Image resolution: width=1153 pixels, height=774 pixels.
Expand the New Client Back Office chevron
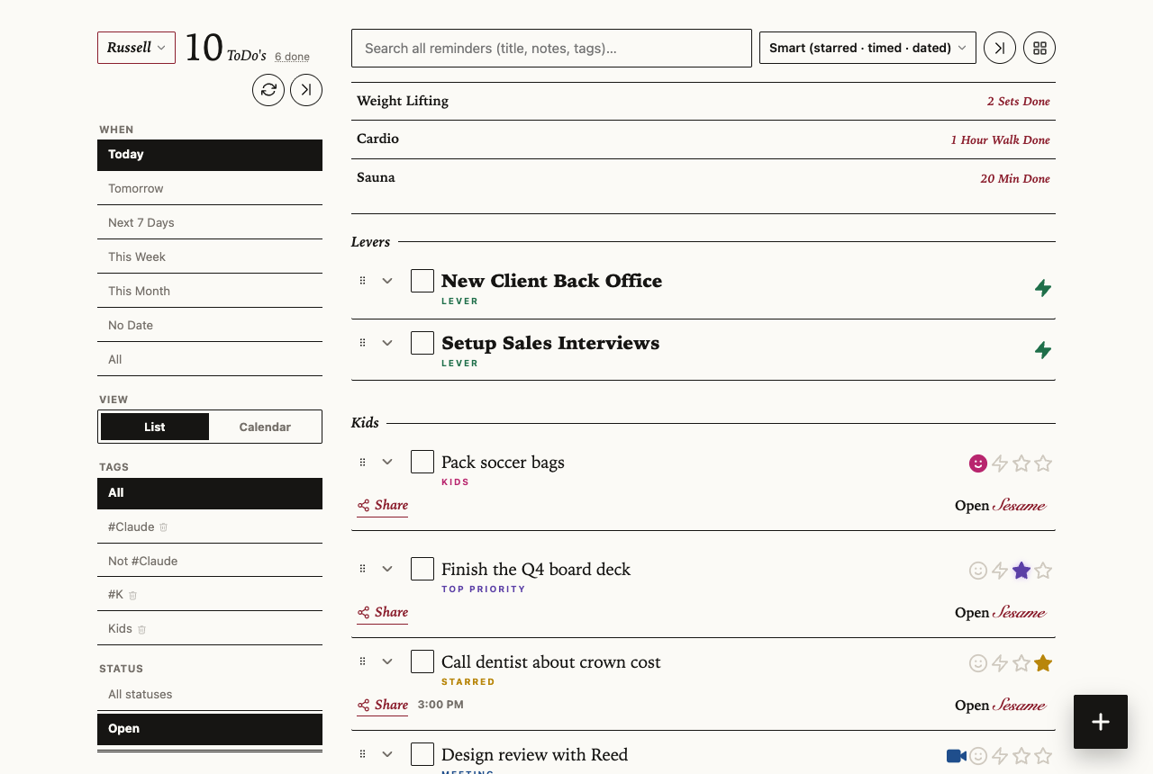pos(387,281)
